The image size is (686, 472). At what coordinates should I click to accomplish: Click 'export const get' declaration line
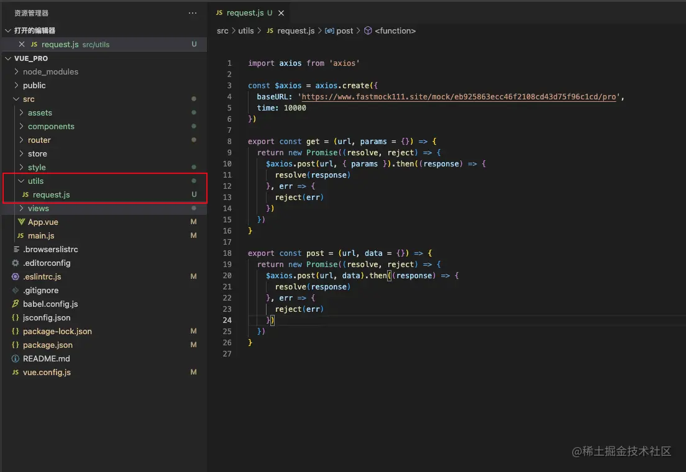coord(342,142)
